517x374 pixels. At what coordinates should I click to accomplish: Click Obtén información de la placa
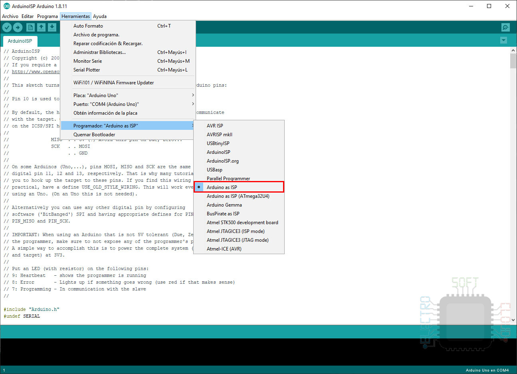(128, 113)
